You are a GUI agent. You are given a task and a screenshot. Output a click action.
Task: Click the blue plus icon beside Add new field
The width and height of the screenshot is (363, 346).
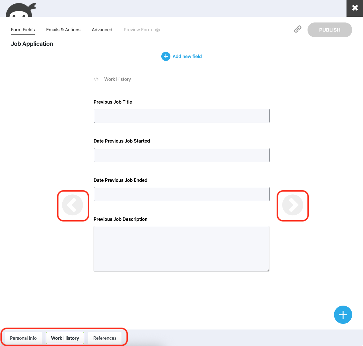(x=166, y=56)
